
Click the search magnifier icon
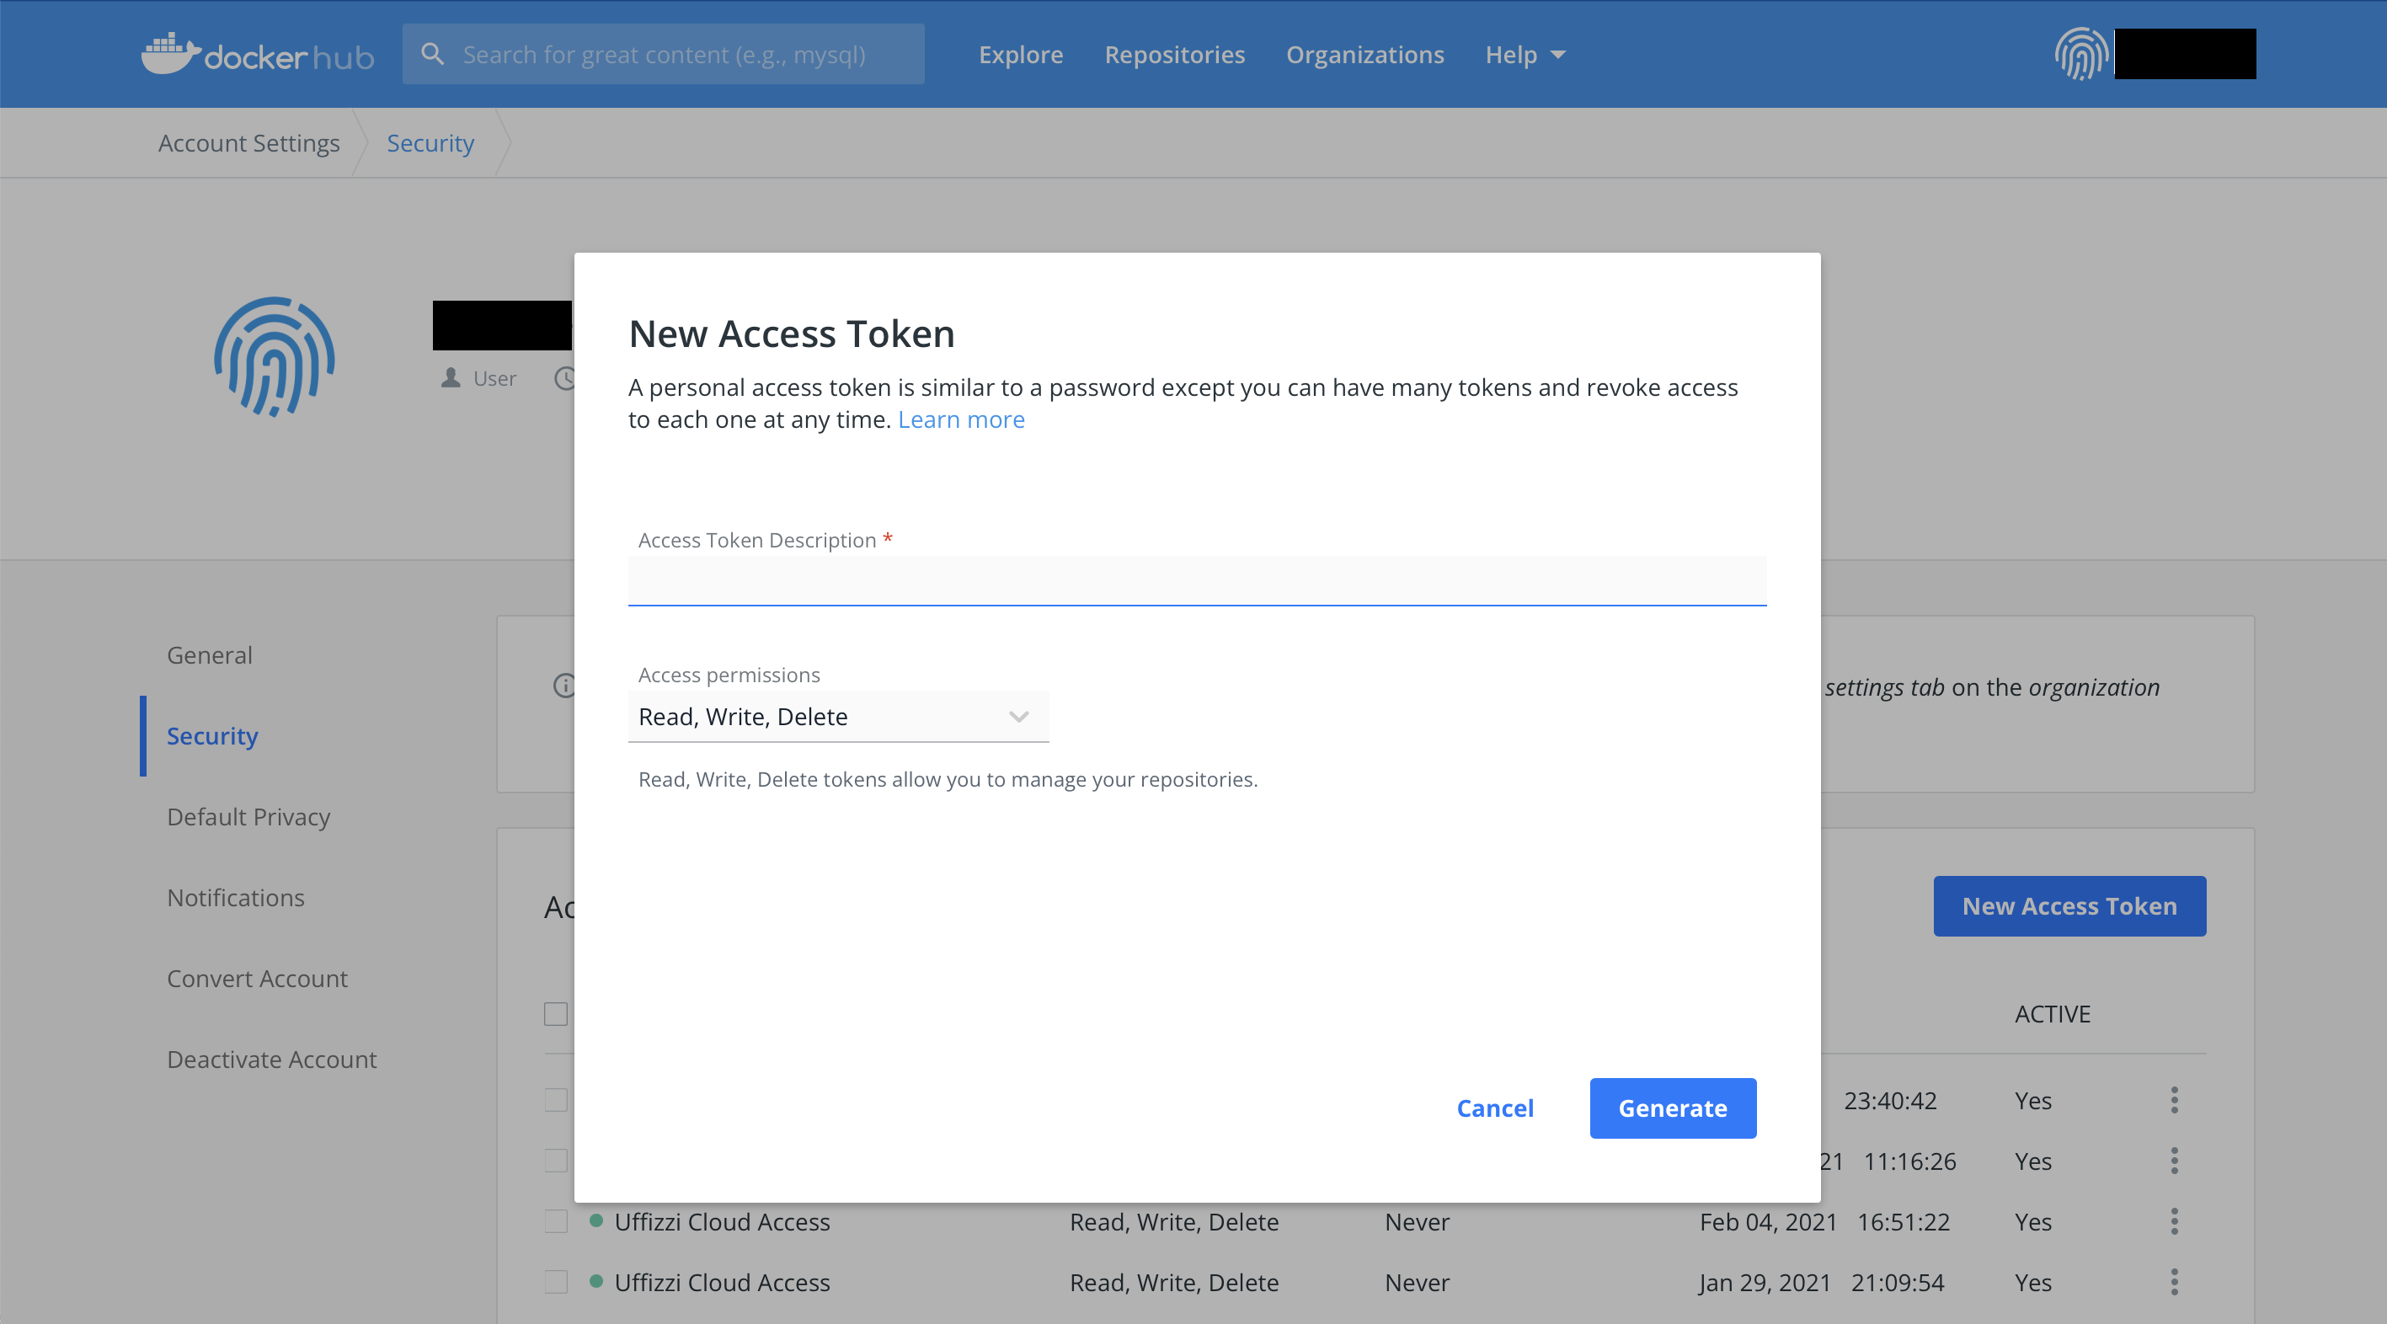click(x=432, y=54)
